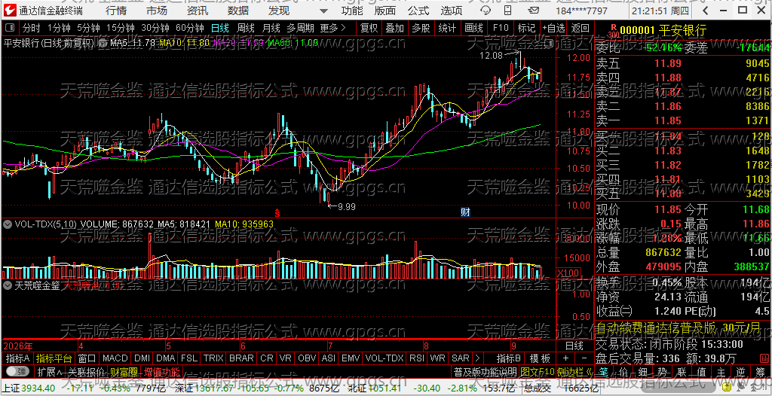Toggle the 弹 switch at bottom left

coord(17,371)
